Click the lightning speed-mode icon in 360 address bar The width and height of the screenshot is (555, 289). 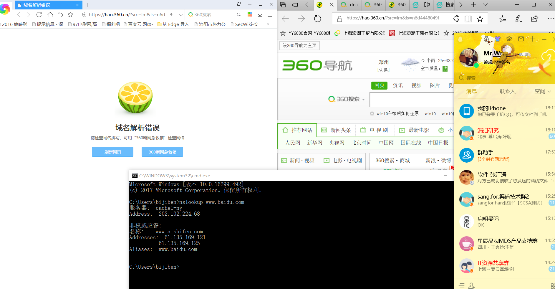tap(171, 14)
